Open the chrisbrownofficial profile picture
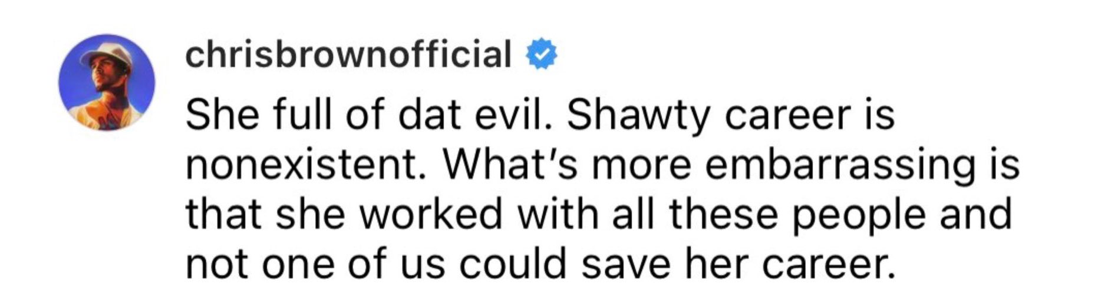1111x300 pixels. tap(107, 82)
